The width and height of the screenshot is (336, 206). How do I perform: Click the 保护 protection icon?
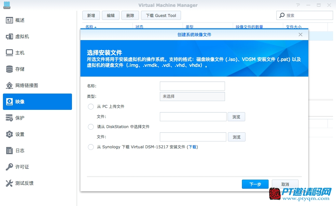[9, 118]
